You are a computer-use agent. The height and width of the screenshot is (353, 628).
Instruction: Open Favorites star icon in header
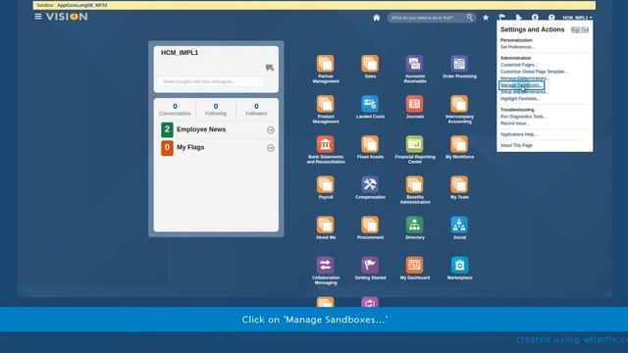click(x=486, y=18)
